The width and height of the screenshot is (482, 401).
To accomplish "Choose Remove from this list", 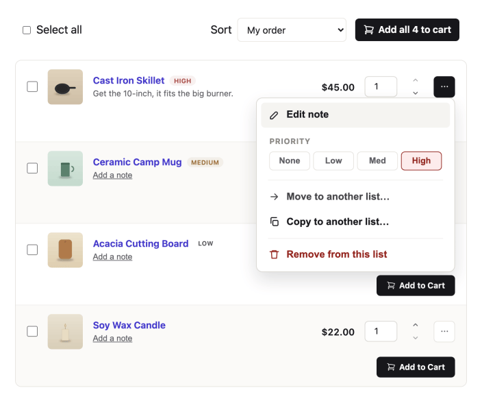I will point(355,254).
